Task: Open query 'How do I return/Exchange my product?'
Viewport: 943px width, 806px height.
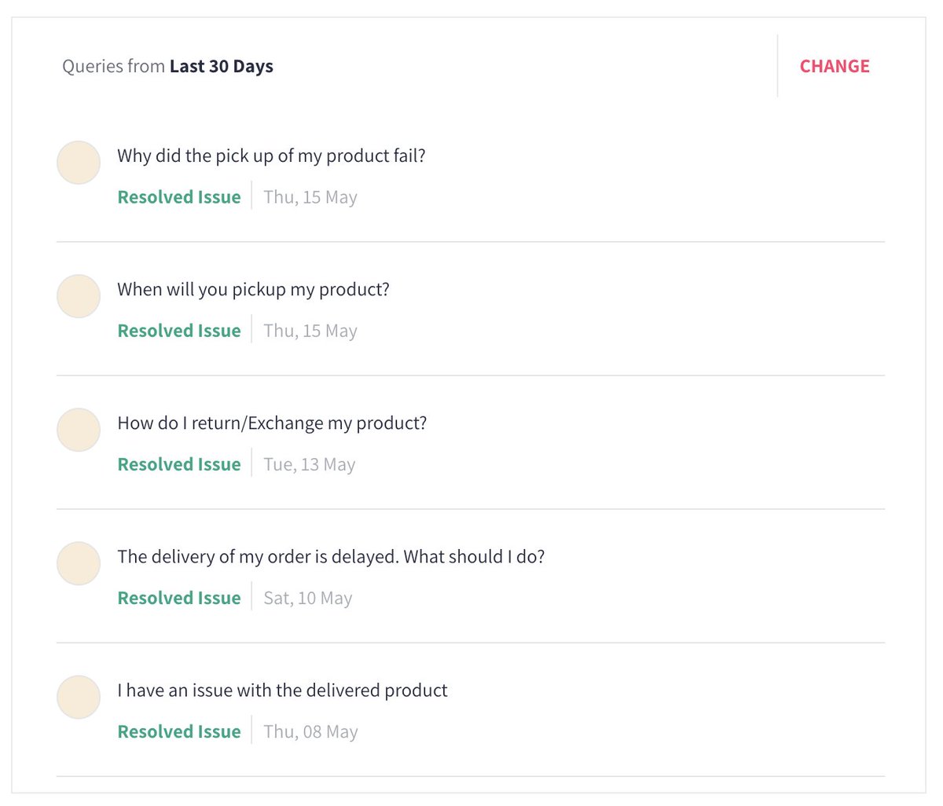Action: (x=272, y=423)
